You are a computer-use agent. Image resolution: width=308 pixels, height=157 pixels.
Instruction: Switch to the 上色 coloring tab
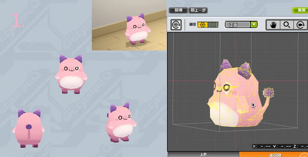[204, 155]
